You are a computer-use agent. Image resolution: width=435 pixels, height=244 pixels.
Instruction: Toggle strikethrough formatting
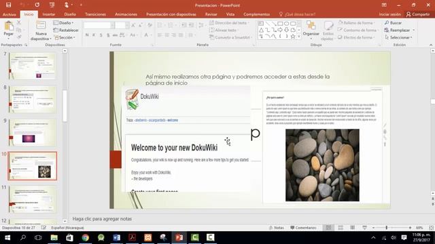pos(115,35)
